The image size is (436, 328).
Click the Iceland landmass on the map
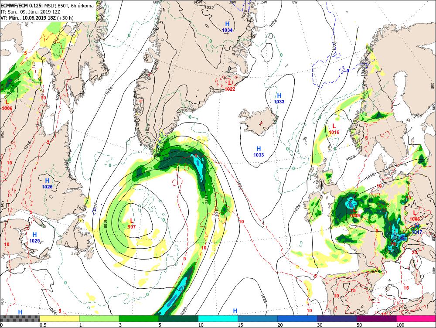pos(259,122)
